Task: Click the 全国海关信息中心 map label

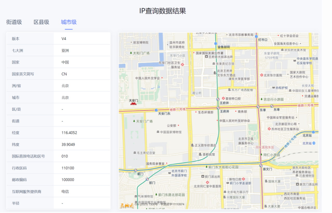Action: point(286,43)
